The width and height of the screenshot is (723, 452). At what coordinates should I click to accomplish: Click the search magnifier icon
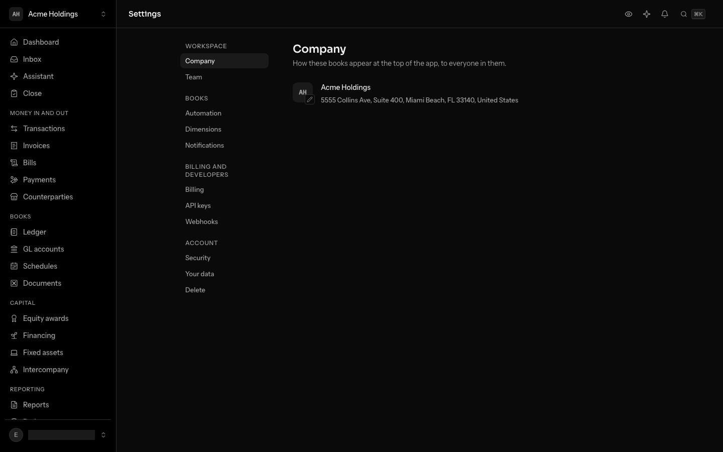point(684,14)
